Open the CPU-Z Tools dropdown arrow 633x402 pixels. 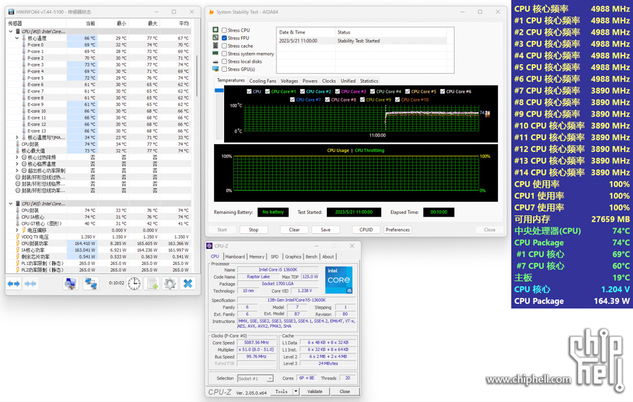(296, 392)
